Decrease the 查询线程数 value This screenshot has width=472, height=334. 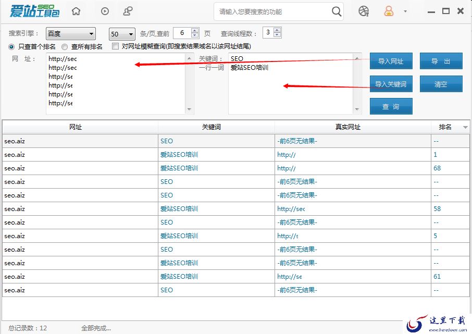pos(277,34)
